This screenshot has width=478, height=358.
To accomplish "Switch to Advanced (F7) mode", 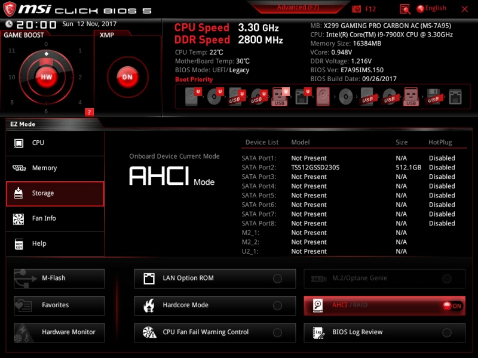I will coord(298,7).
